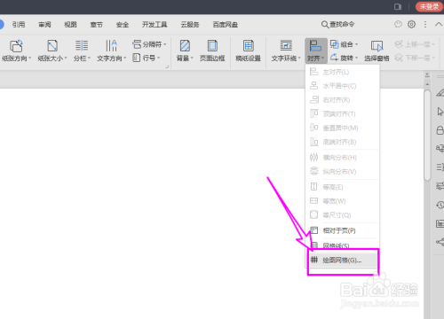Choose 左对齐(L) in the align menu
This screenshot has width=444, height=319.
tap(342, 72)
